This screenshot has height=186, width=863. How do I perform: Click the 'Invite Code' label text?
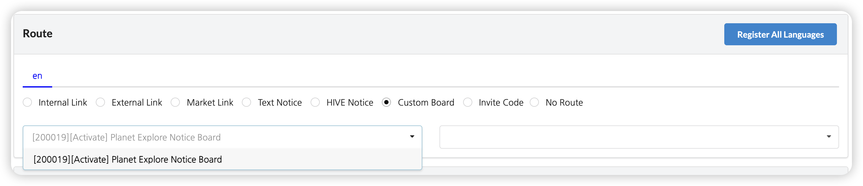coord(501,102)
